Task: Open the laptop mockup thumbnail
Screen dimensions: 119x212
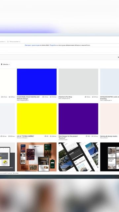Action: point(7,157)
